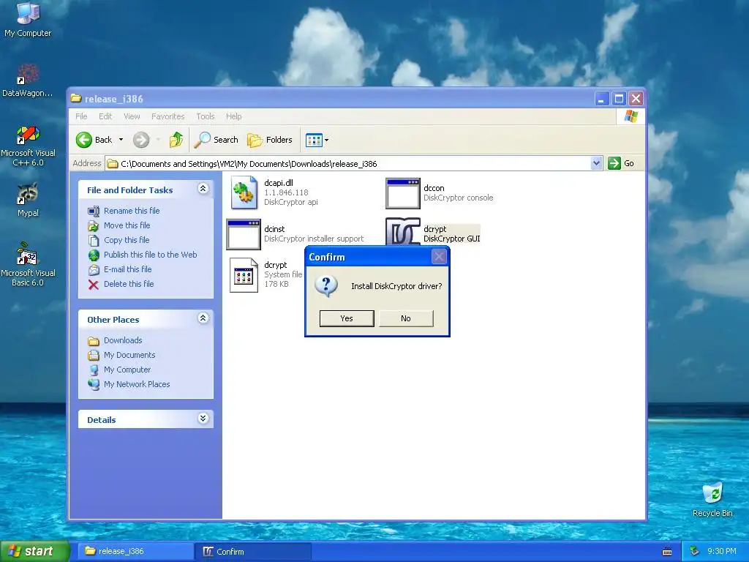
Task: Expand the Details panel
Action: pyautogui.click(x=203, y=419)
